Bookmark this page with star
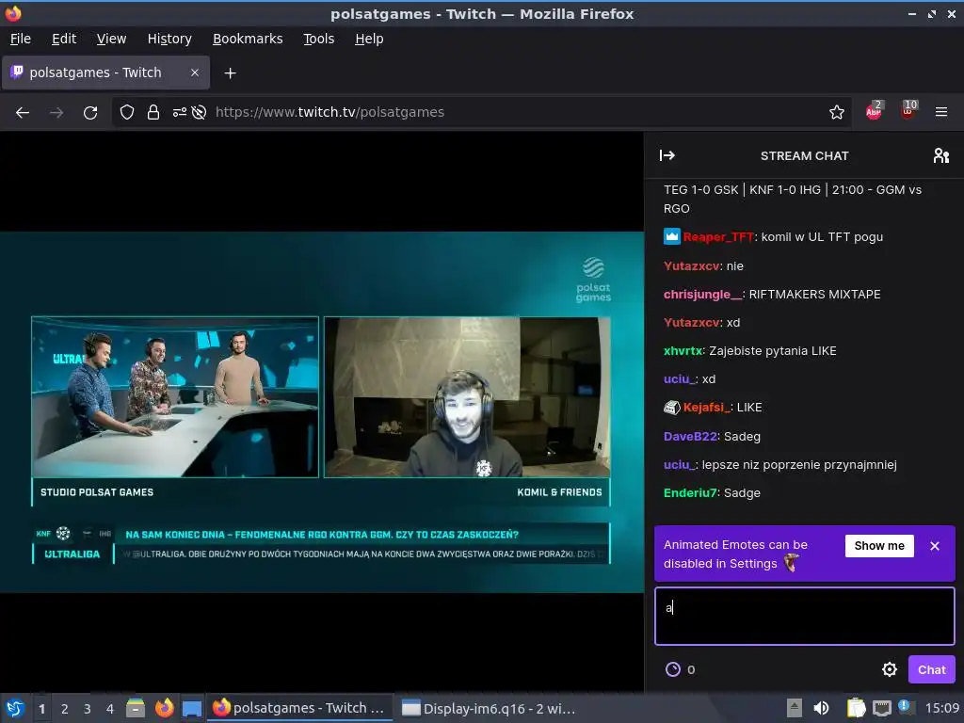 836,113
